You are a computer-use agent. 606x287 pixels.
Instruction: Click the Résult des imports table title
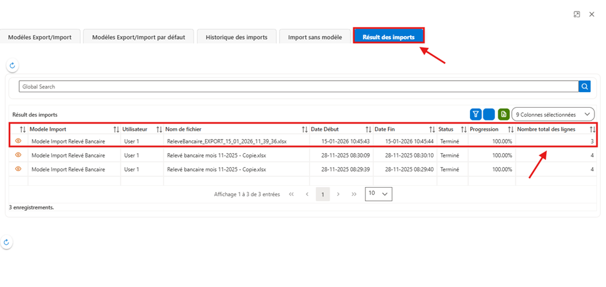point(35,115)
